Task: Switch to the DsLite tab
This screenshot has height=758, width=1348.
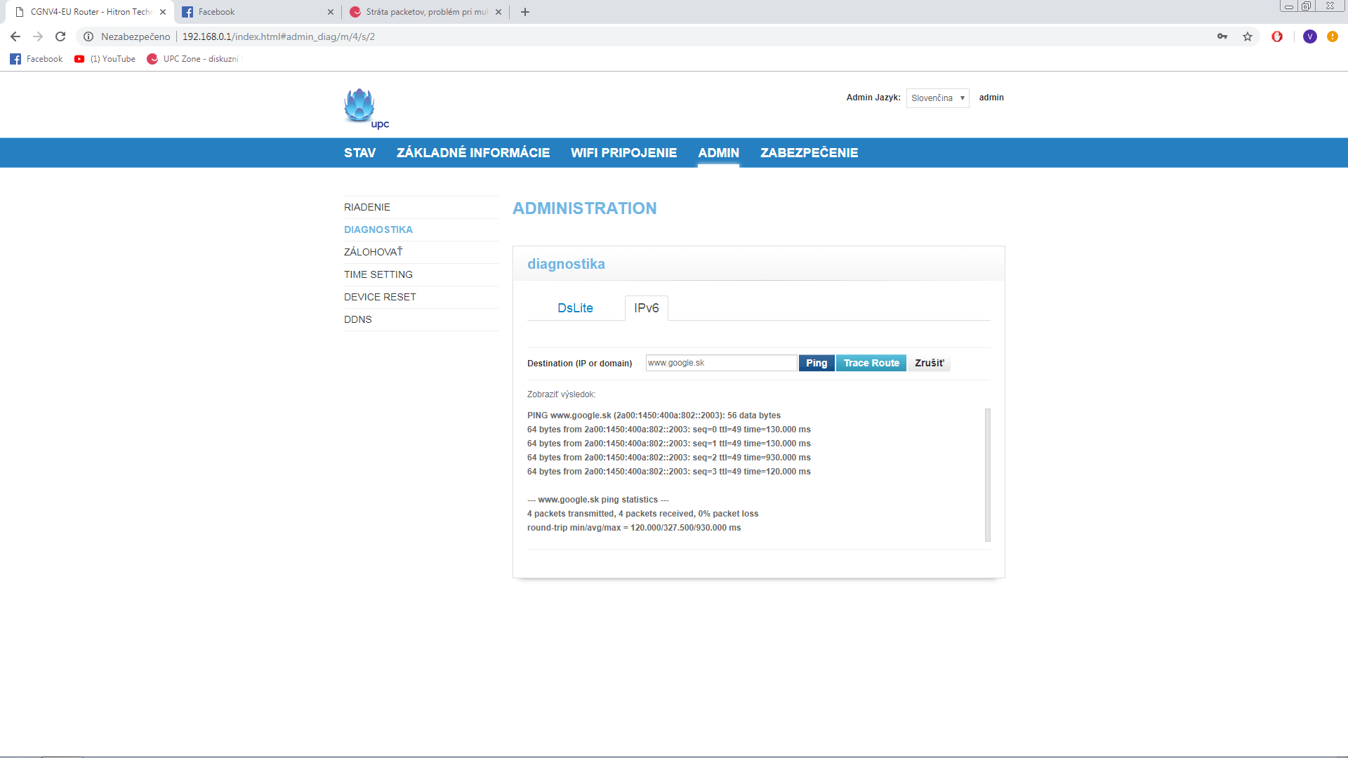Action: pos(575,308)
